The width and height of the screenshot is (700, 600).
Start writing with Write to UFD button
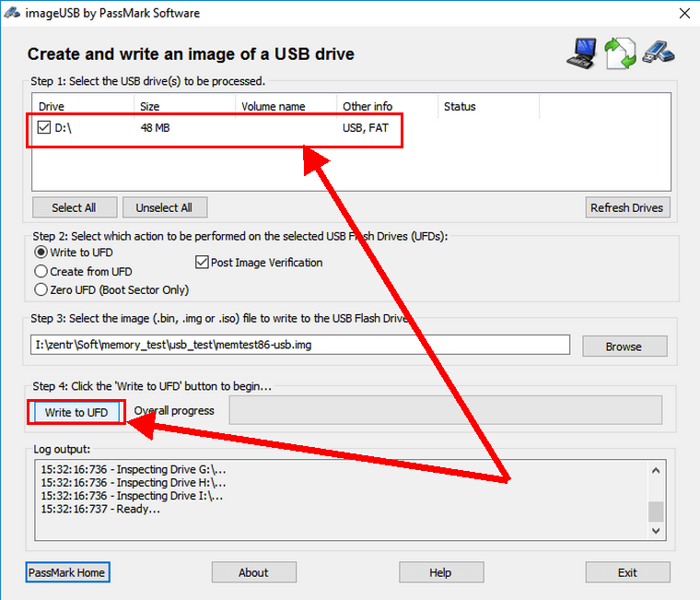[x=76, y=412]
